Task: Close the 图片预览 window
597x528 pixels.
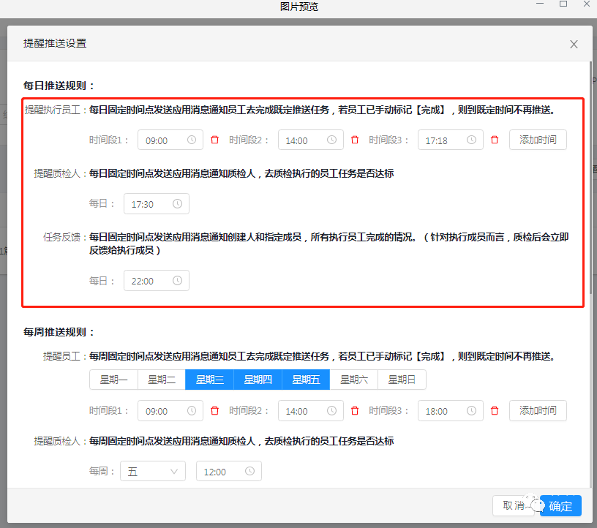Action: click(587, 4)
